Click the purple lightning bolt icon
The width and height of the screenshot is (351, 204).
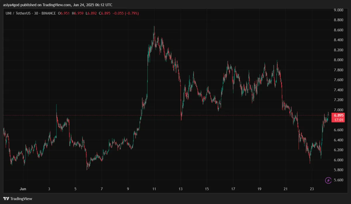click(x=328, y=180)
